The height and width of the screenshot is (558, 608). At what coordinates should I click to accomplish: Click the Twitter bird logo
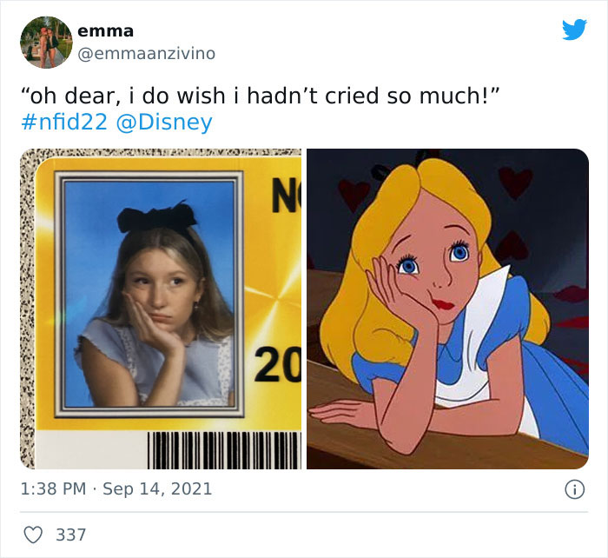tap(574, 30)
